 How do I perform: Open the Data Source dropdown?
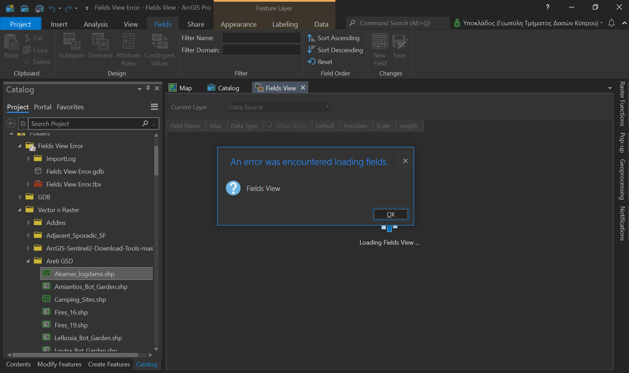(280, 107)
